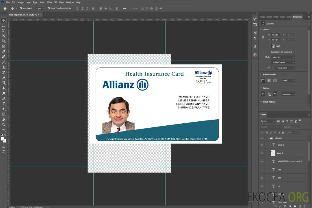Hide Layer 3 visibility eye
Screen dimensions: 312x208
click(x=262, y=153)
